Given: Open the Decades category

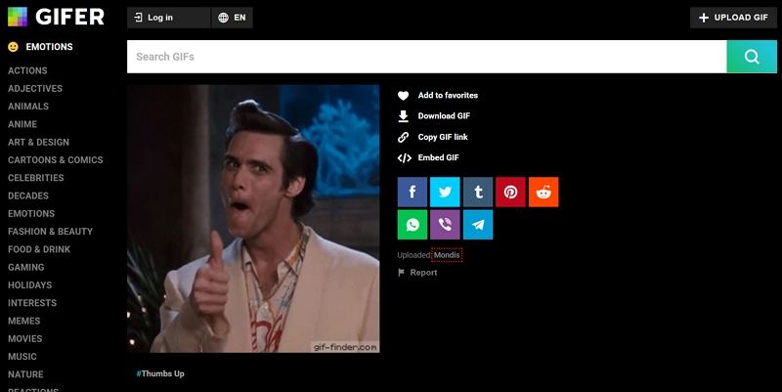Looking at the screenshot, I should click(28, 196).
